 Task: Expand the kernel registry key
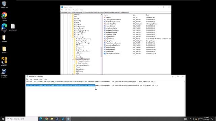(73, 55)
